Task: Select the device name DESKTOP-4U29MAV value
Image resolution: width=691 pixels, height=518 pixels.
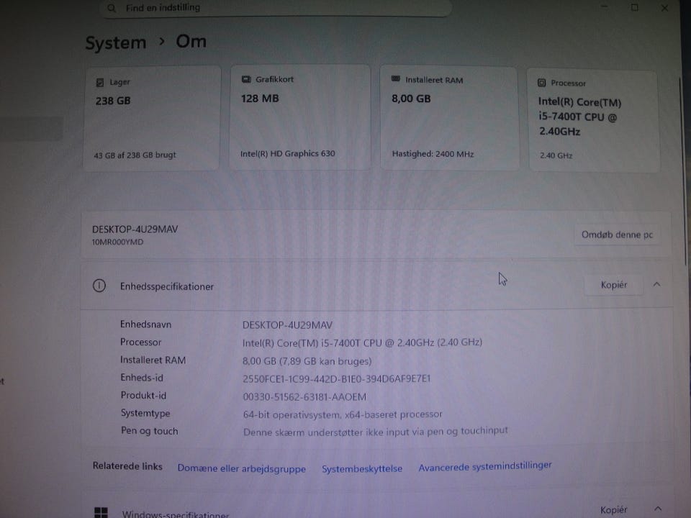Action: click(x=287, y=325)
